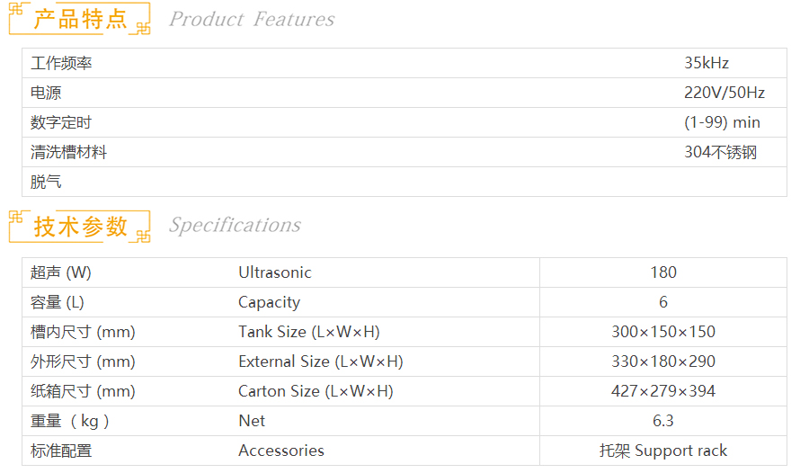Click the 180 ultrasonic power value

point(663,272)
